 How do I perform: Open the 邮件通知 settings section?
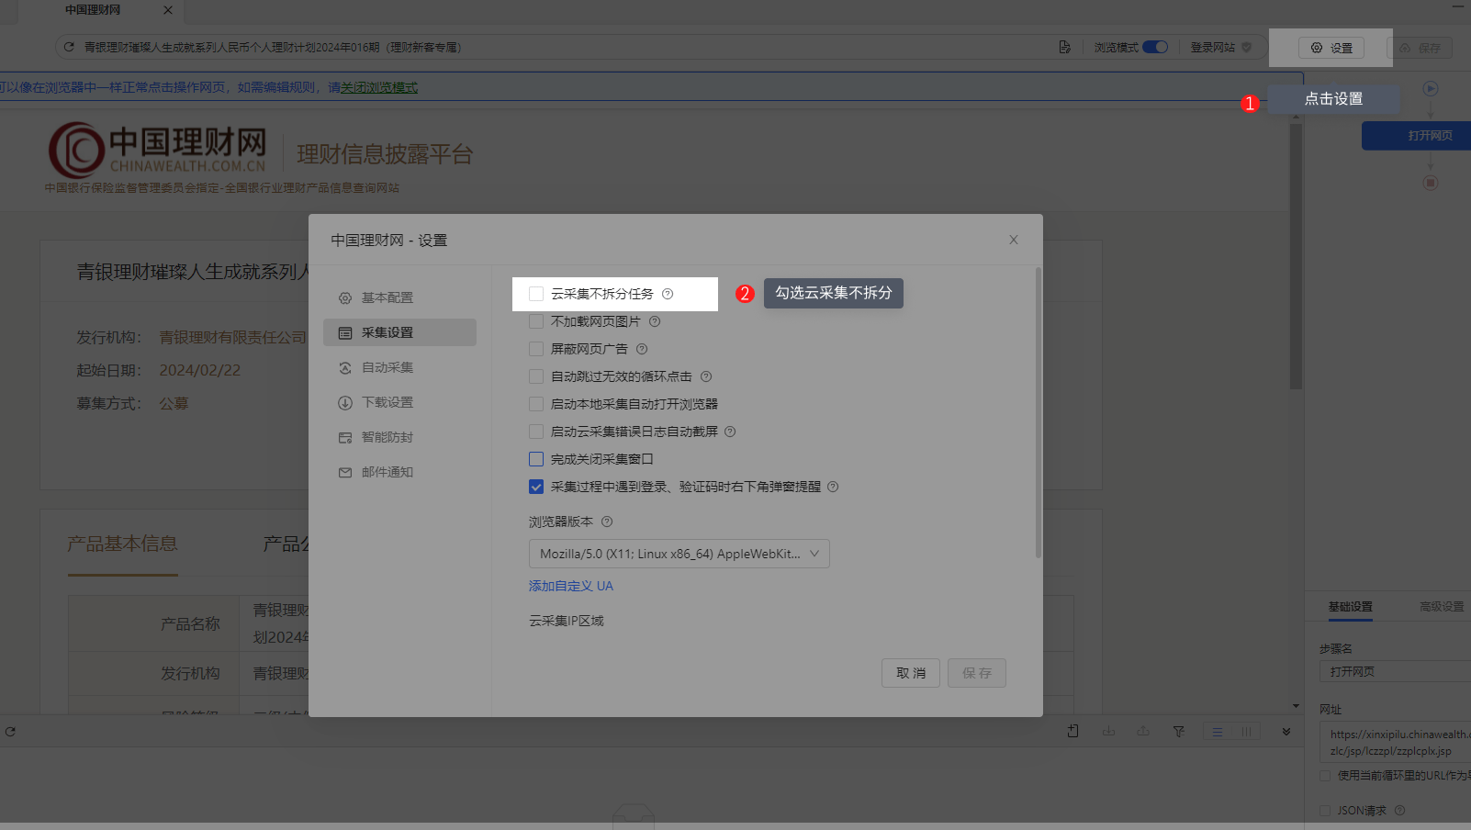399,472
